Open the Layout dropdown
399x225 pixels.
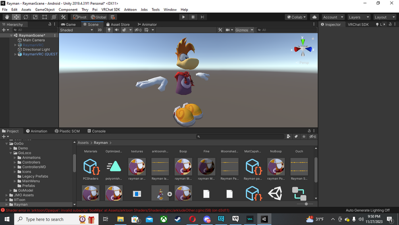tap(384, 17)
